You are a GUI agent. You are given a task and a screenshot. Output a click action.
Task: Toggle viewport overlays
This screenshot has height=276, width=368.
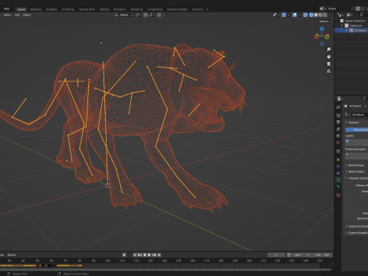click(x=294, y=15)
